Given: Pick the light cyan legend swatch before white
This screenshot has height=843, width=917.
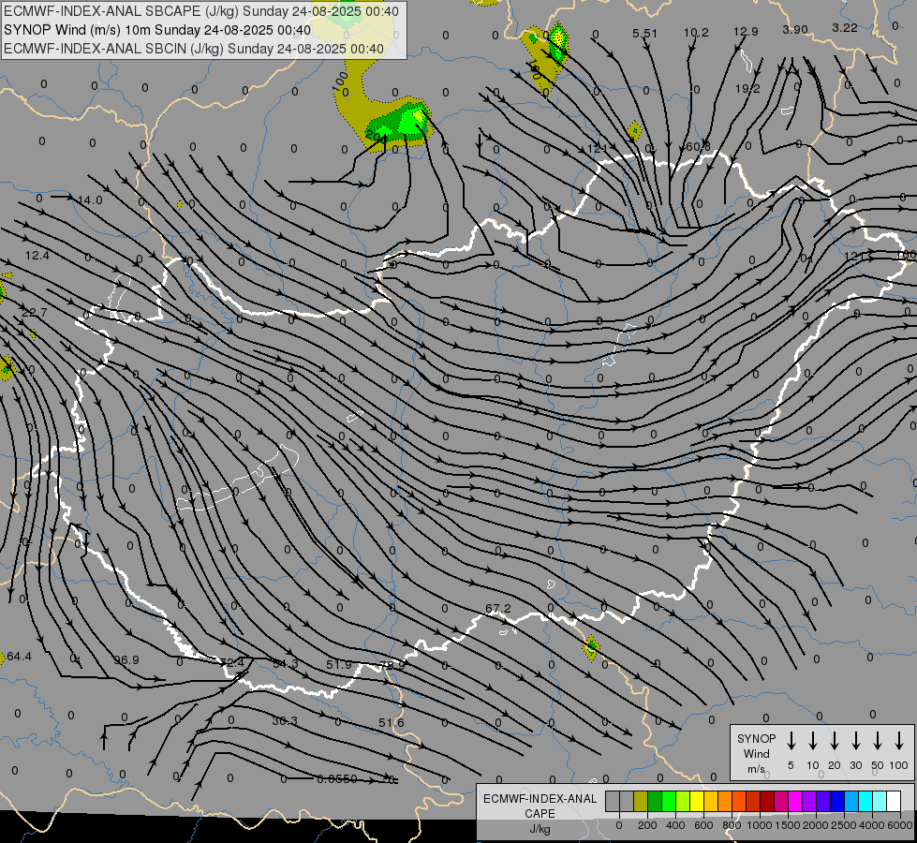Looking at the screenshot, I should coord(880,802).
